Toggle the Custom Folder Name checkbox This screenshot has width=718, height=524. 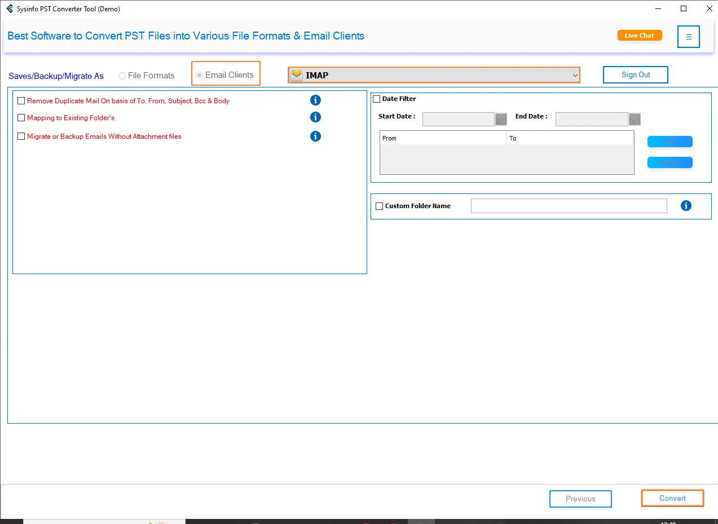click(x=379, y=206)
